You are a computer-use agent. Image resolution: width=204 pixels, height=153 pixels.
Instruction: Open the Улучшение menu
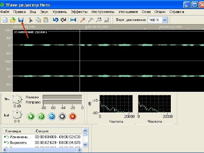[x=128, y=12]
